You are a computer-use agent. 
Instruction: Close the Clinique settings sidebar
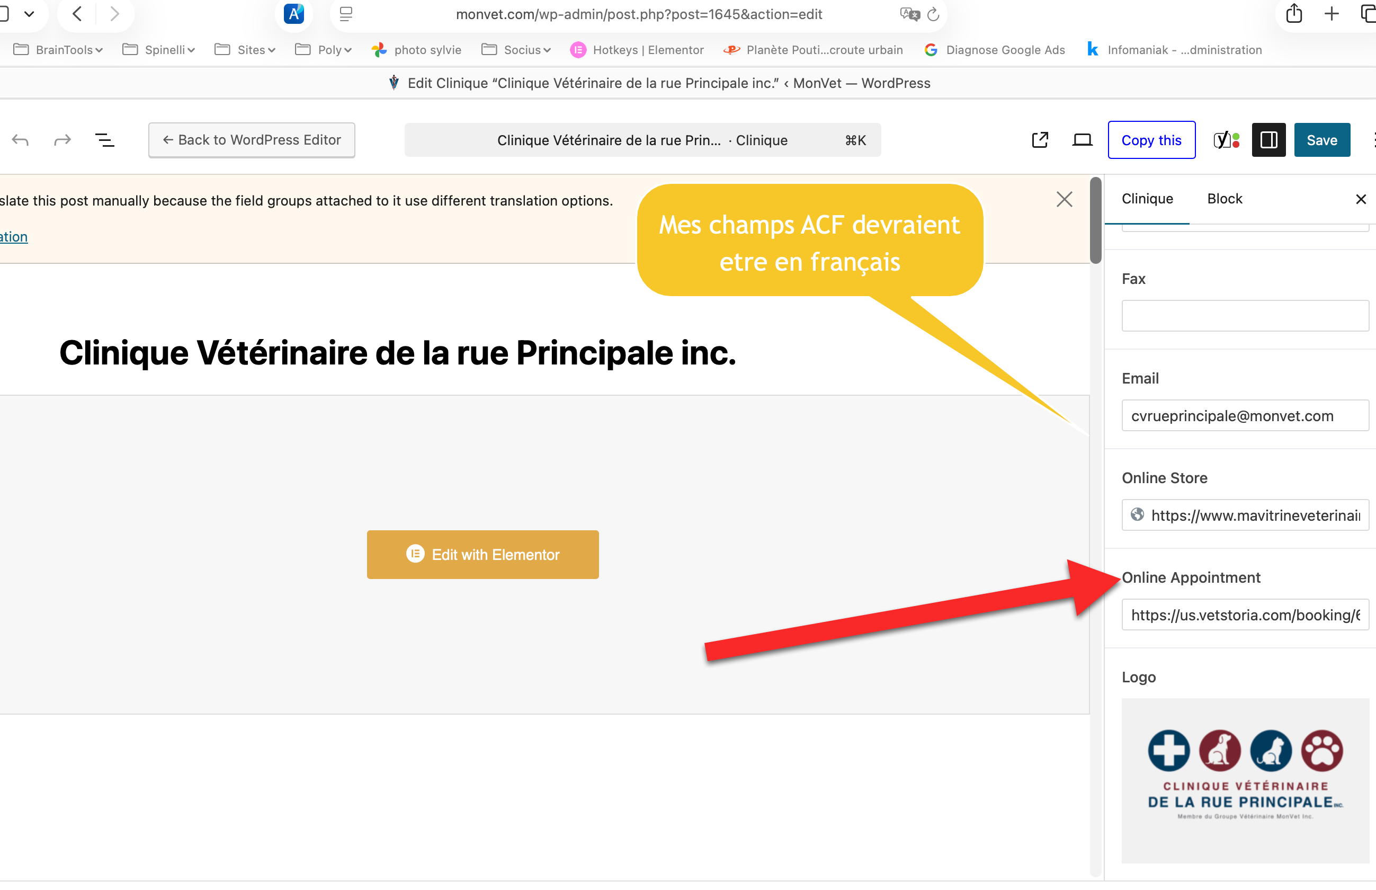point(1361,199)
